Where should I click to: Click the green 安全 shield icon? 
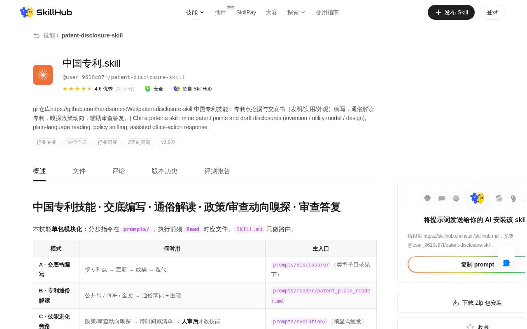(x=148, y=89)
